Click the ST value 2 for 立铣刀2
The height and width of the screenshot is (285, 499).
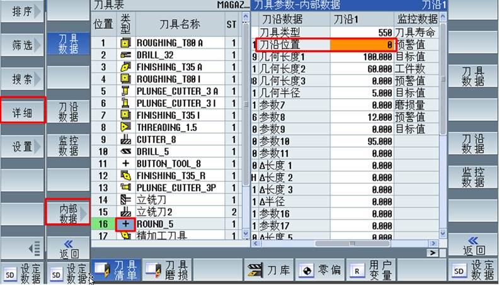point(234,212)
